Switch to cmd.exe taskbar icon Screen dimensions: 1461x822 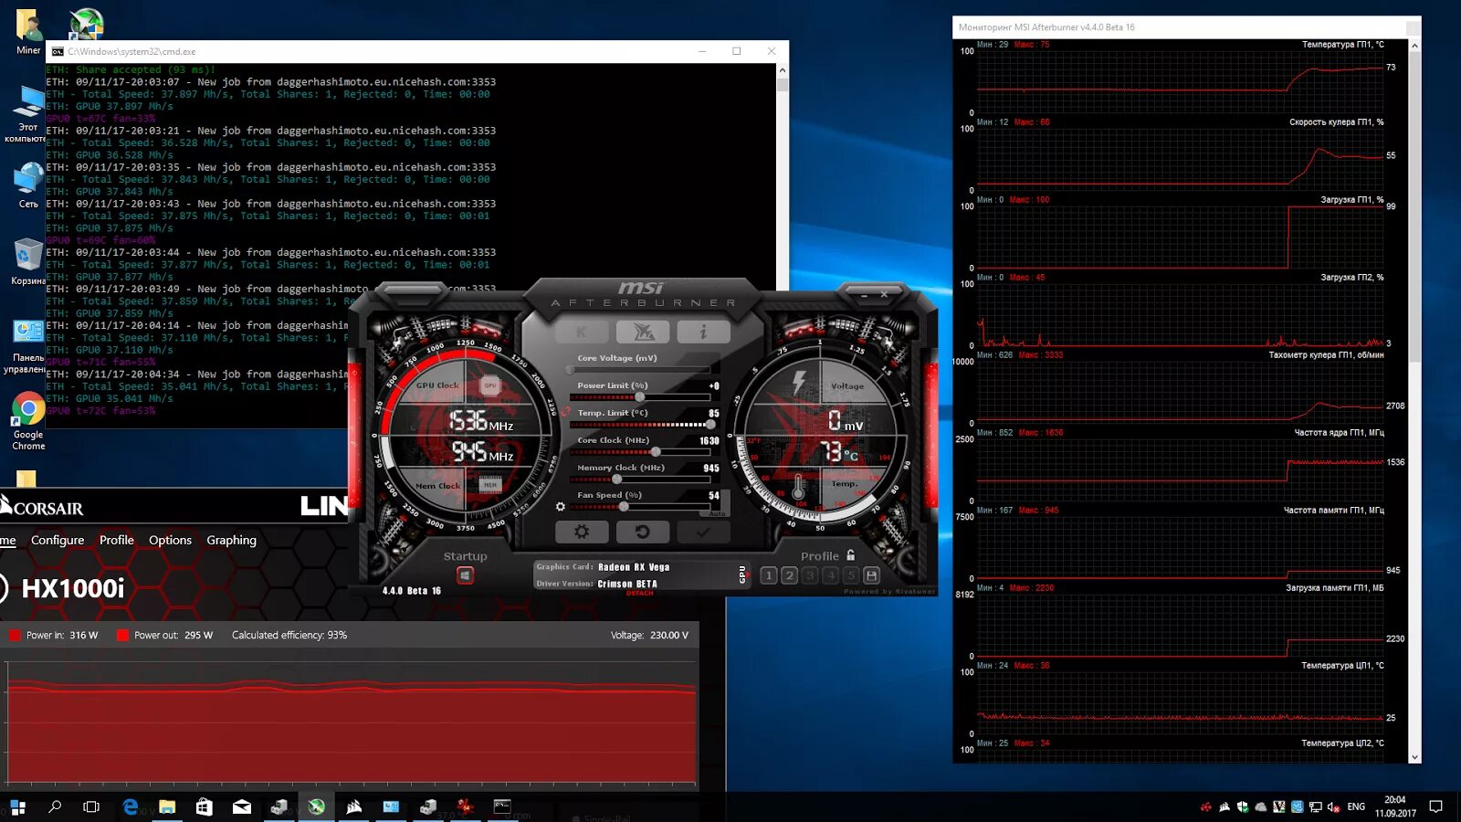502,807
